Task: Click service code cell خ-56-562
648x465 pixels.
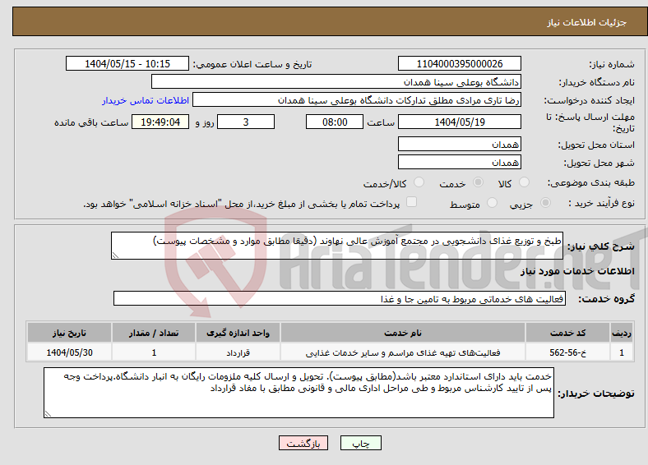Action: [x=568, y=352]
